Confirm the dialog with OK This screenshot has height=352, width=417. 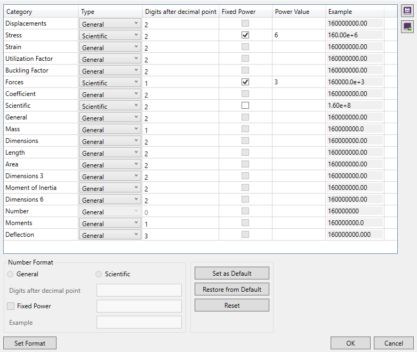350,343
